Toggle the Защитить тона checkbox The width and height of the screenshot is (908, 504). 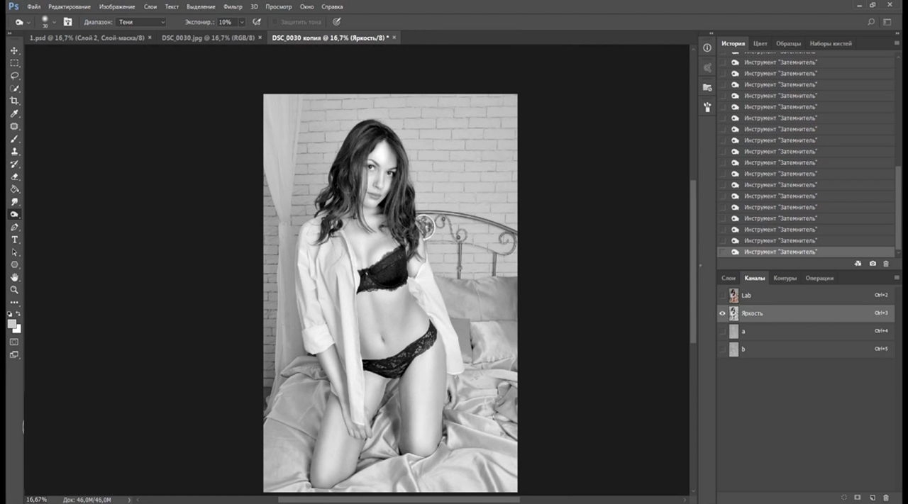(x=276, y=22)
